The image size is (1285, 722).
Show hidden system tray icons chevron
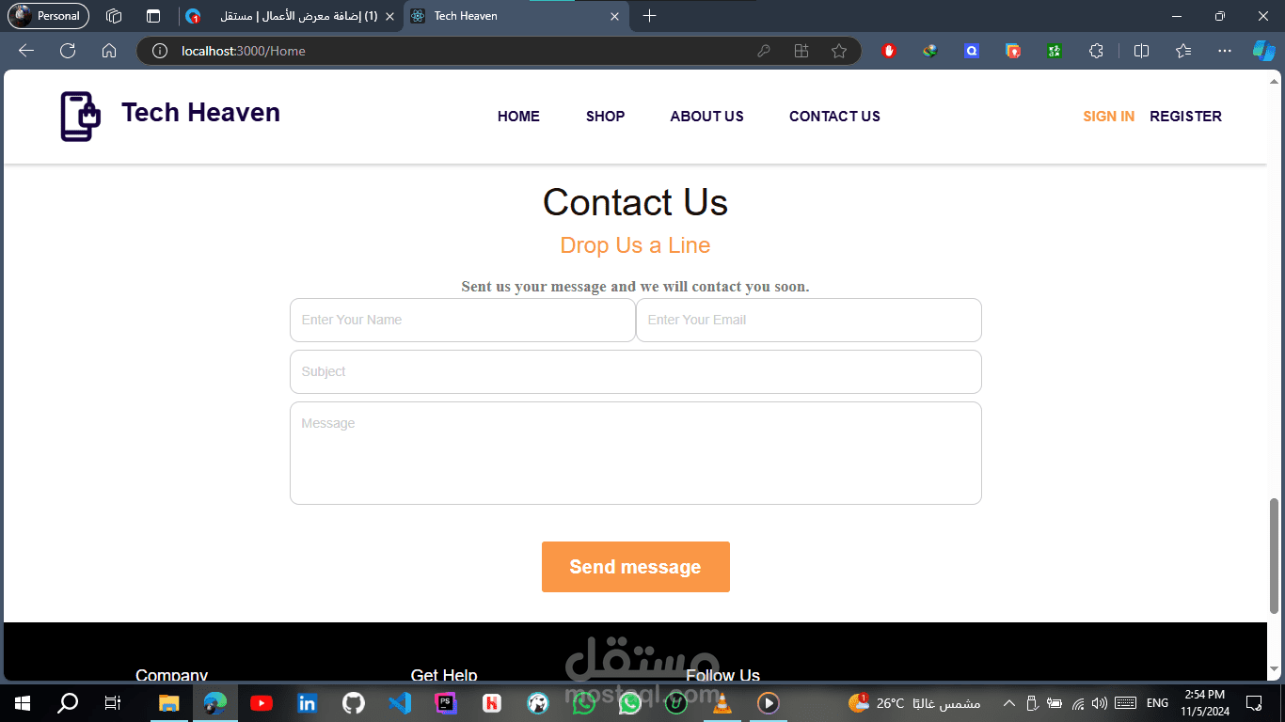coord(1008,702)
